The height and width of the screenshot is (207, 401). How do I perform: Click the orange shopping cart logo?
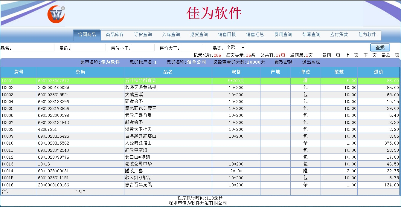[56, 14]
